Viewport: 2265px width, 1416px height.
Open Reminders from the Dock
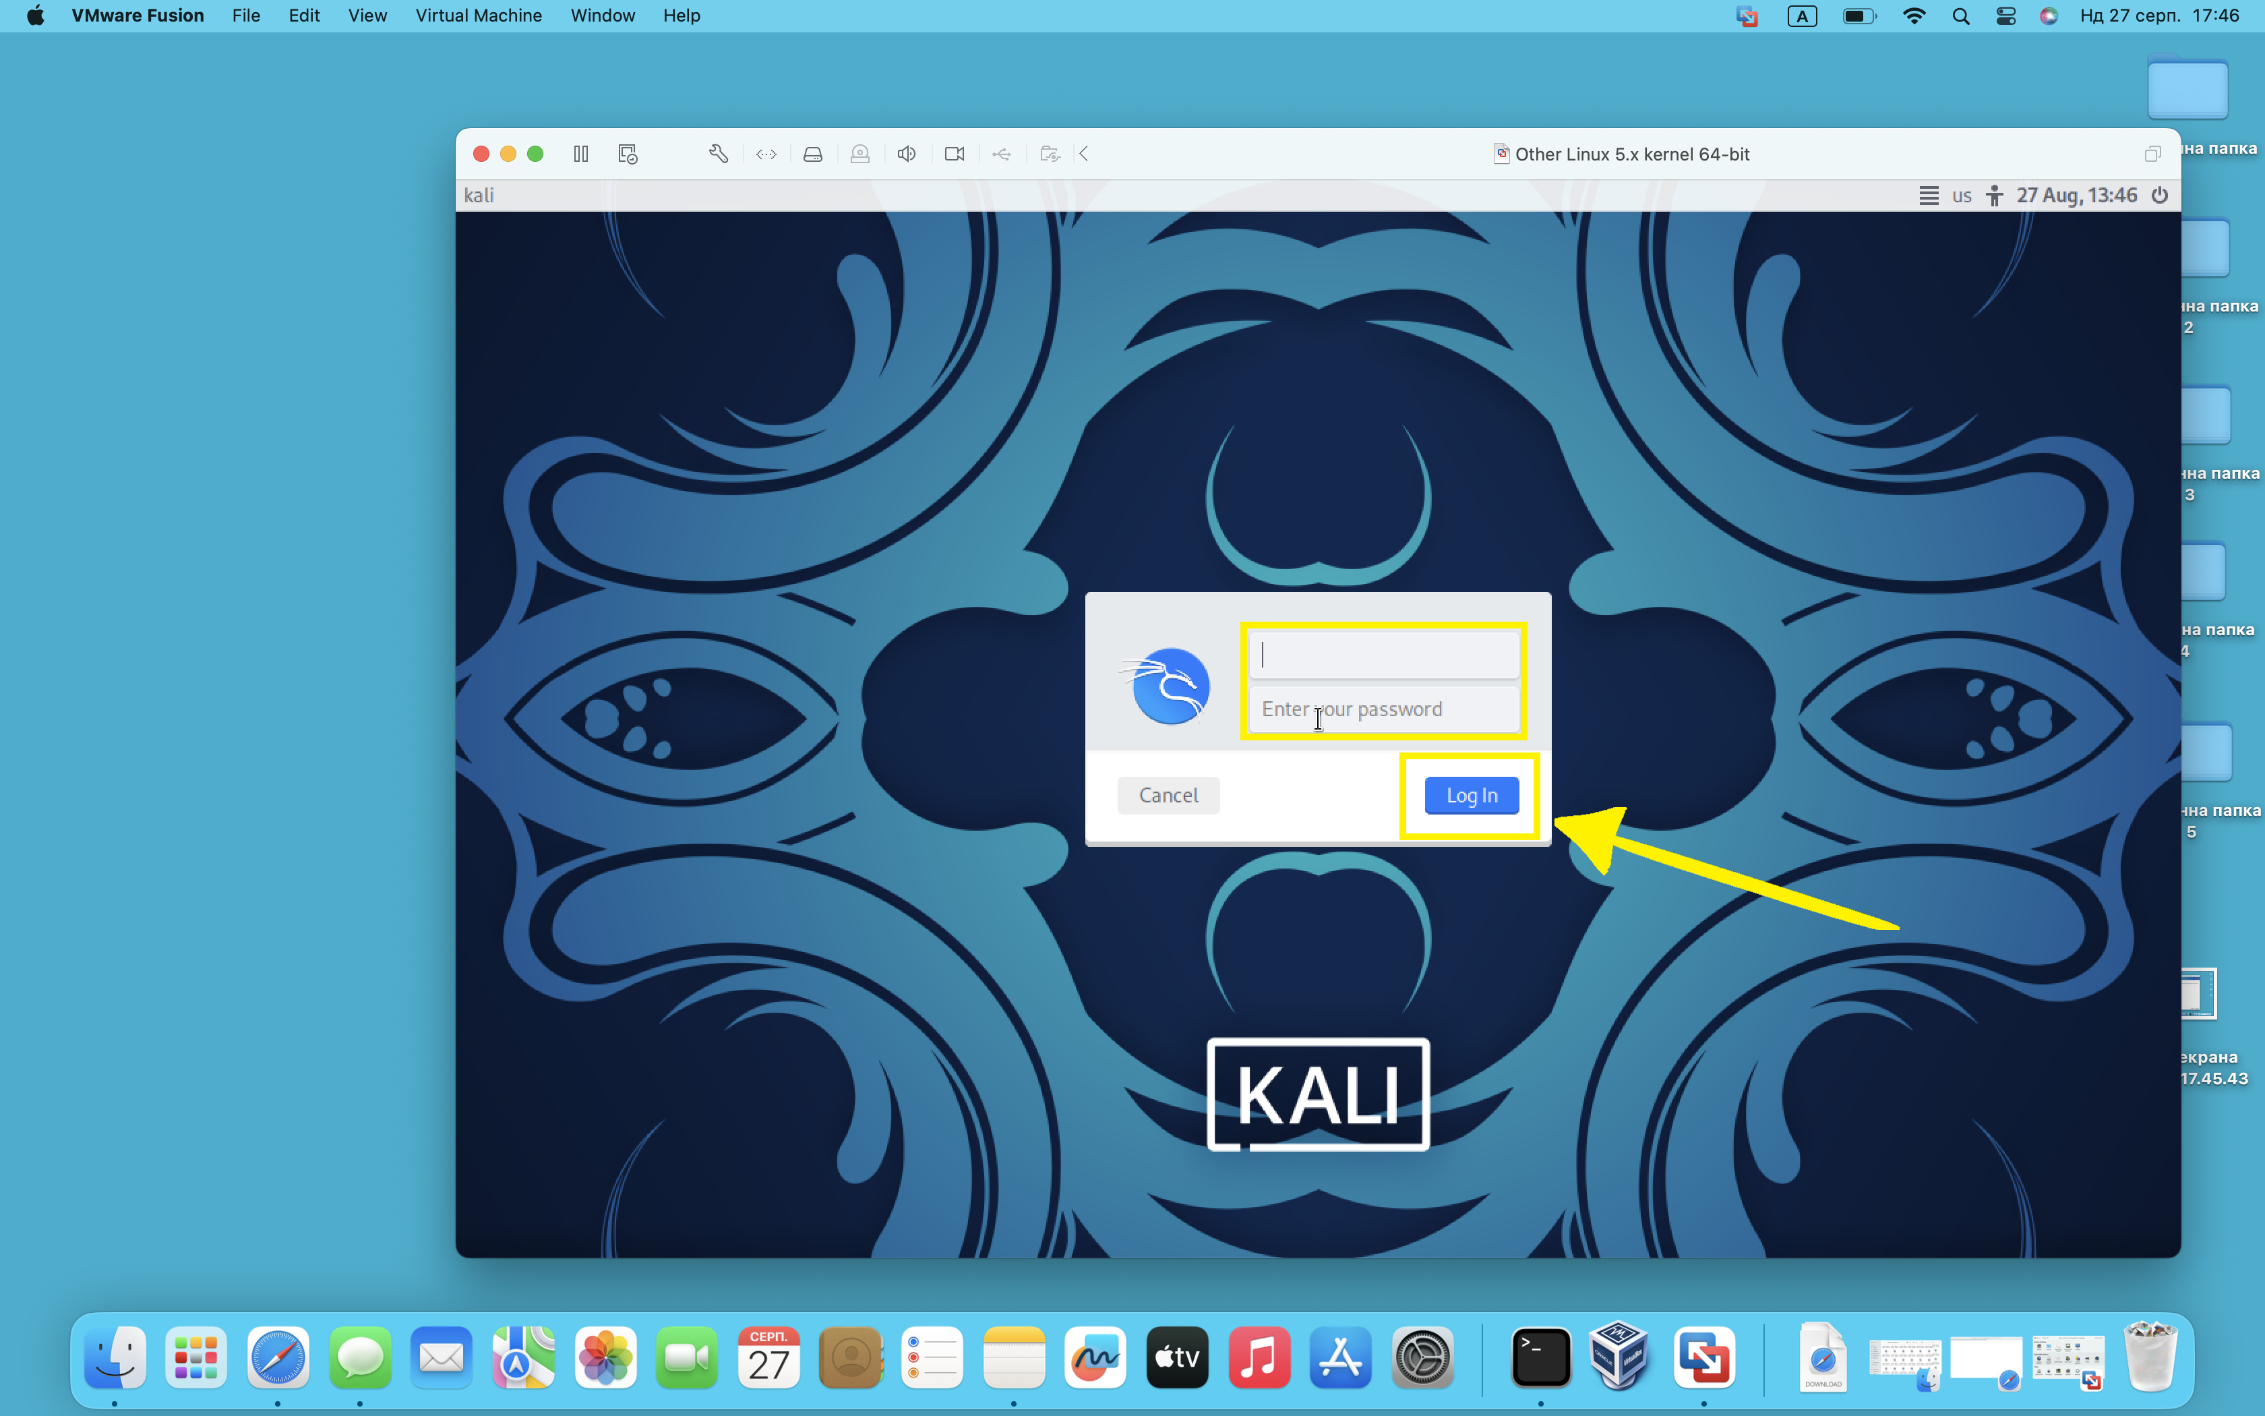932,1357
